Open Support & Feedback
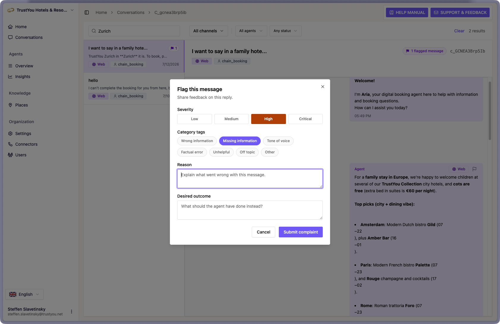500x324 pixels. coord(460,12)
